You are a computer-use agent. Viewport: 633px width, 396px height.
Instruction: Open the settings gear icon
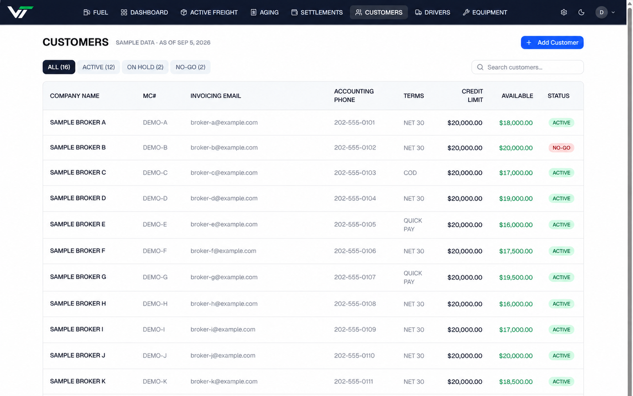(x=563, y=12)
